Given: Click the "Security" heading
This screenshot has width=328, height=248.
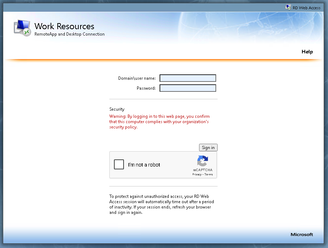Looking at the screenshot, I should coord(117,109).
